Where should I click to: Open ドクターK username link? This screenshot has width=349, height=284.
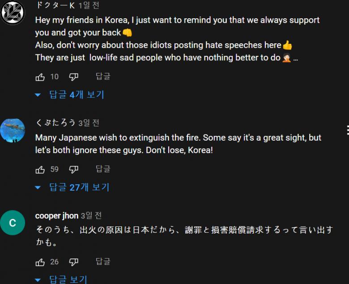point(55,6)
